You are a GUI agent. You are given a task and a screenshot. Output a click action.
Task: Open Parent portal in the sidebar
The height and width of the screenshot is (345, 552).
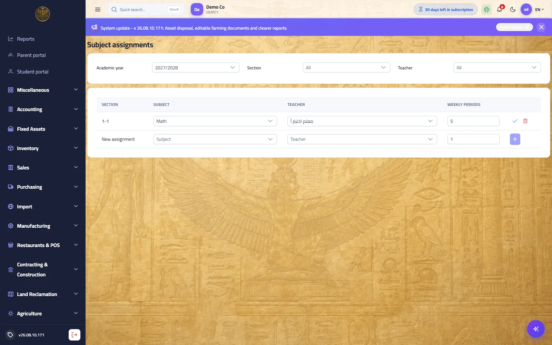(x=43, y=55)
